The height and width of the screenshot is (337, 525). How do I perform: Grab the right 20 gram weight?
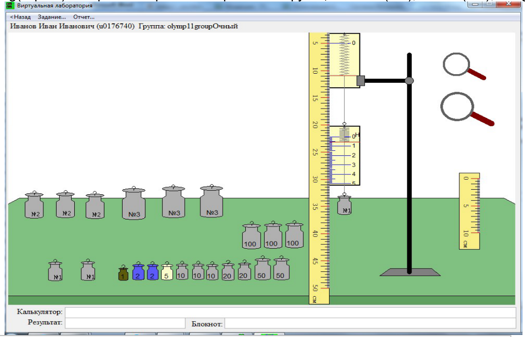tap(244, 271)
